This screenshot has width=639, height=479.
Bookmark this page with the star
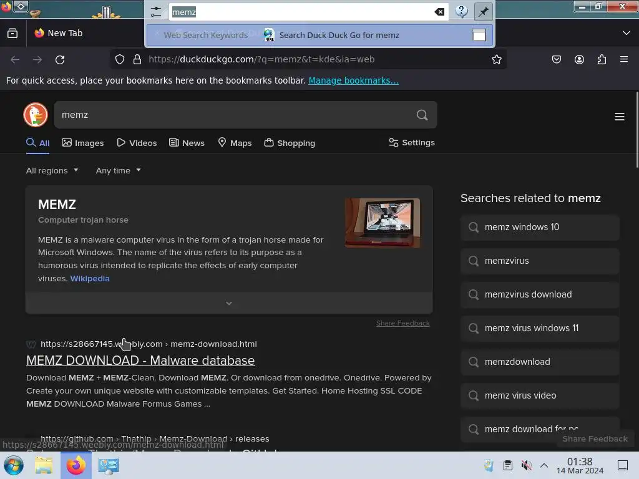click(496, 59)
